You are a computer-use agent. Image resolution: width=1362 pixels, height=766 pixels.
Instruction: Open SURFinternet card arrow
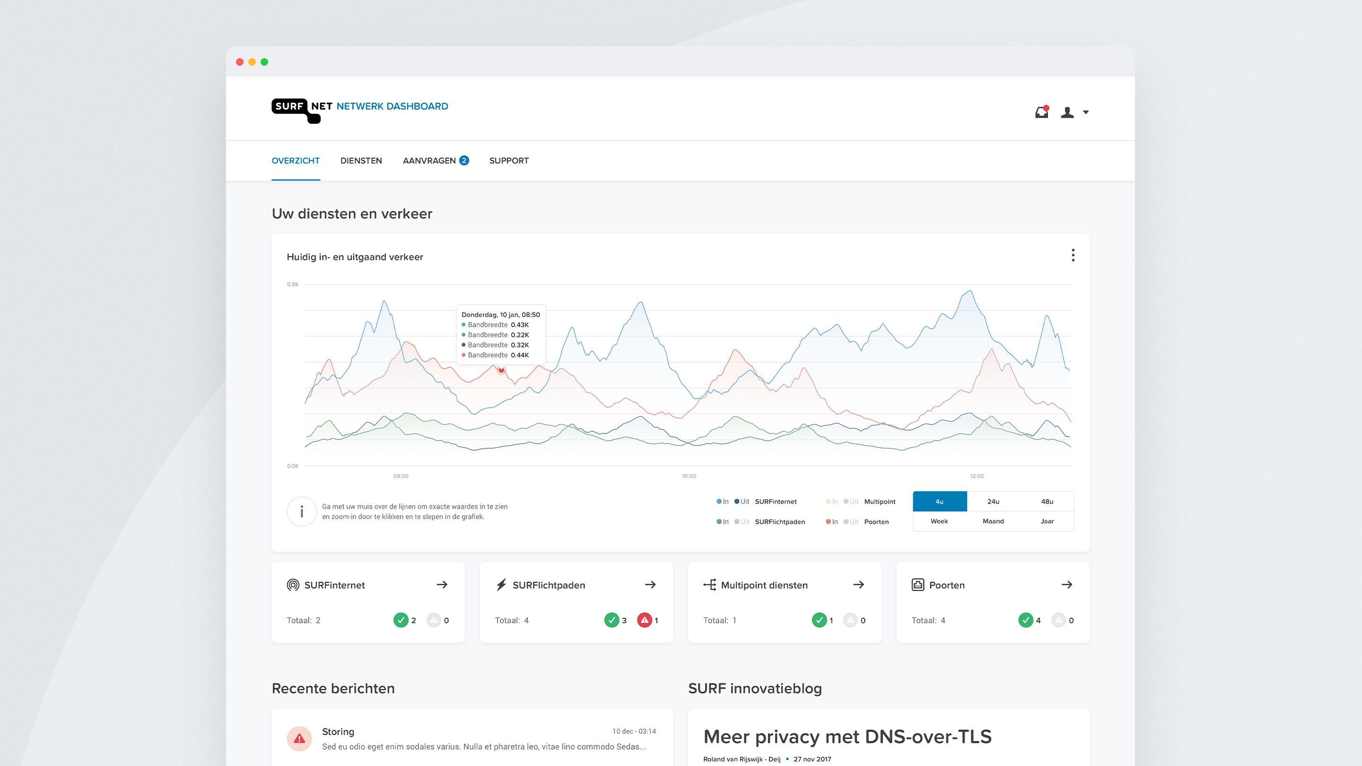tap(442, 585)
